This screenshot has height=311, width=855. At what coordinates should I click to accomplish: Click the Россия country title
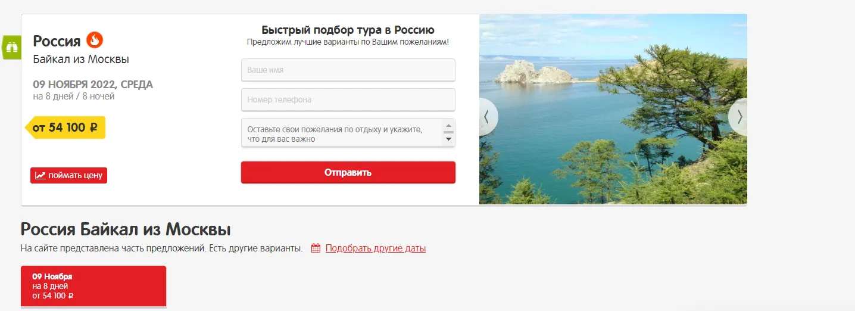pos(57,41)
